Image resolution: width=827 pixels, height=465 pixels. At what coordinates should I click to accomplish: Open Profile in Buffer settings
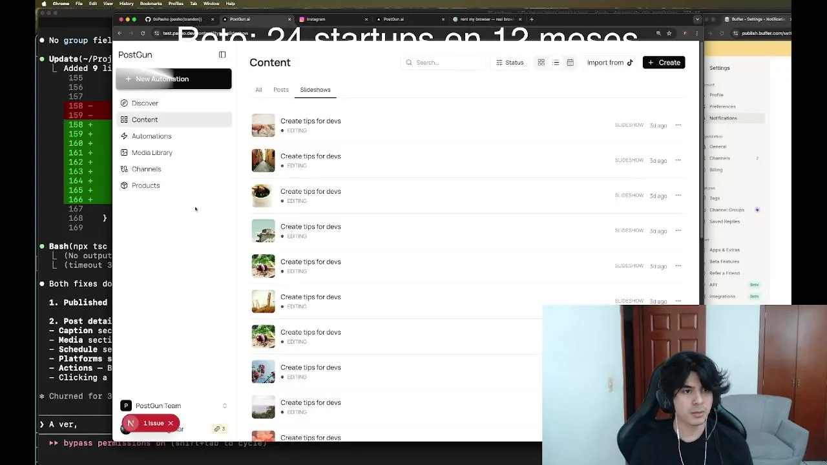pyautogui.click(x=717, y=95)
